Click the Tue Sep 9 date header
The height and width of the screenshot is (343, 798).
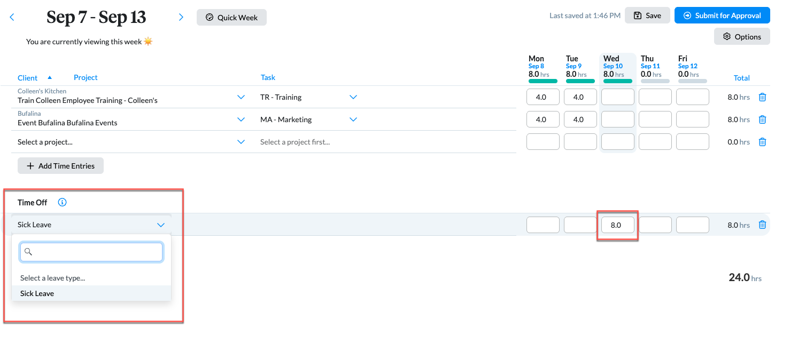coord(574,62)
